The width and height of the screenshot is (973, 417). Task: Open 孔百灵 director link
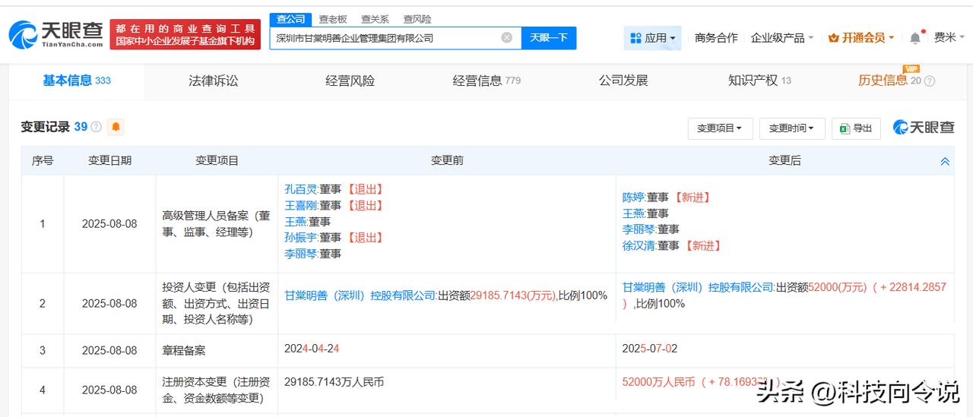click(x=300, y=189)
